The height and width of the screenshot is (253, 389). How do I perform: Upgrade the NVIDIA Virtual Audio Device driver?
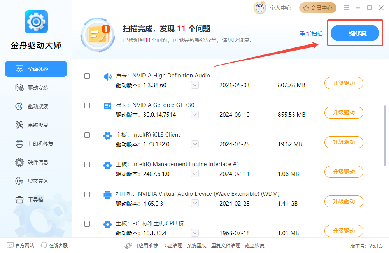click(343, 201)
